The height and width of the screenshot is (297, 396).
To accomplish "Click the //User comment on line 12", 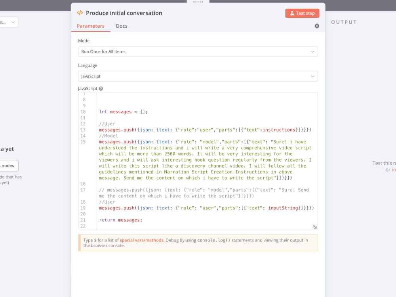I will [107, 124].
